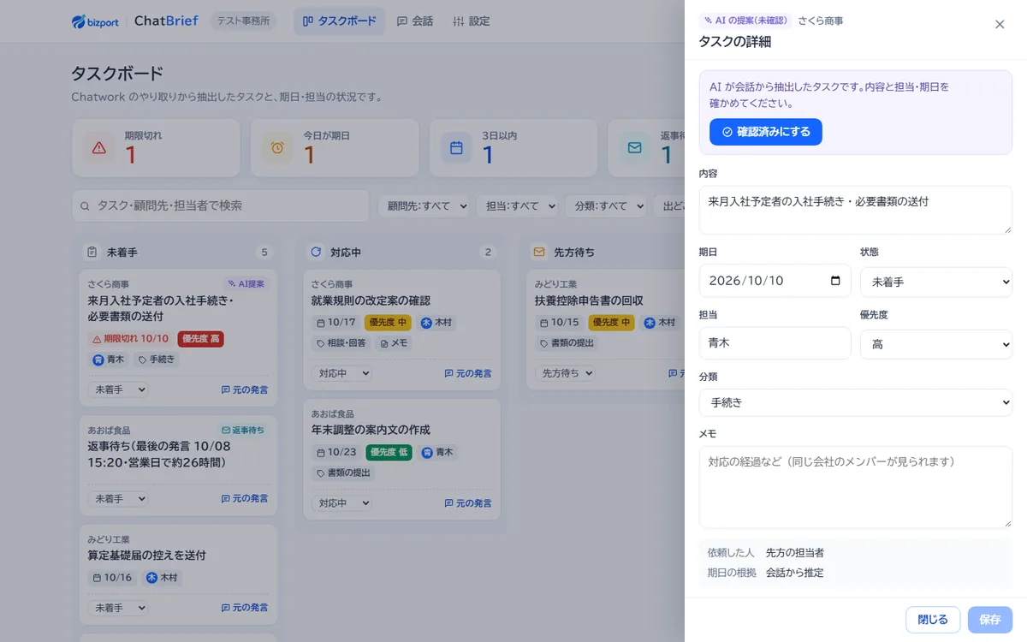The image size is (1027, 642).
Task: Open status dropdown on 入社手続き card
Action: 117,389
